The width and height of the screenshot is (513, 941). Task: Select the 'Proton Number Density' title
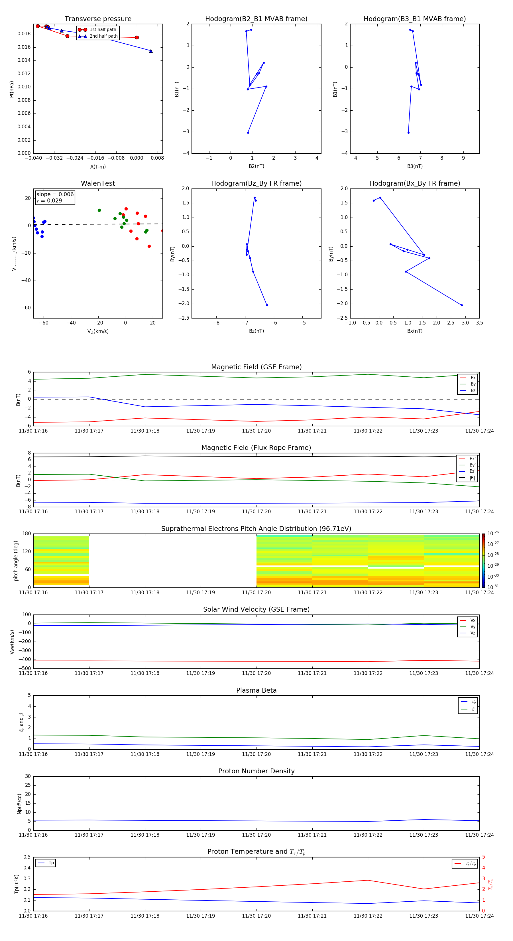(256, 771)
